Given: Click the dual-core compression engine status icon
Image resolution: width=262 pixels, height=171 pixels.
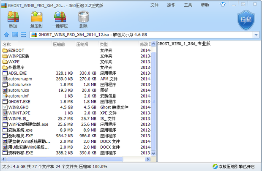Looking at the screenshot, I should 215,166.
